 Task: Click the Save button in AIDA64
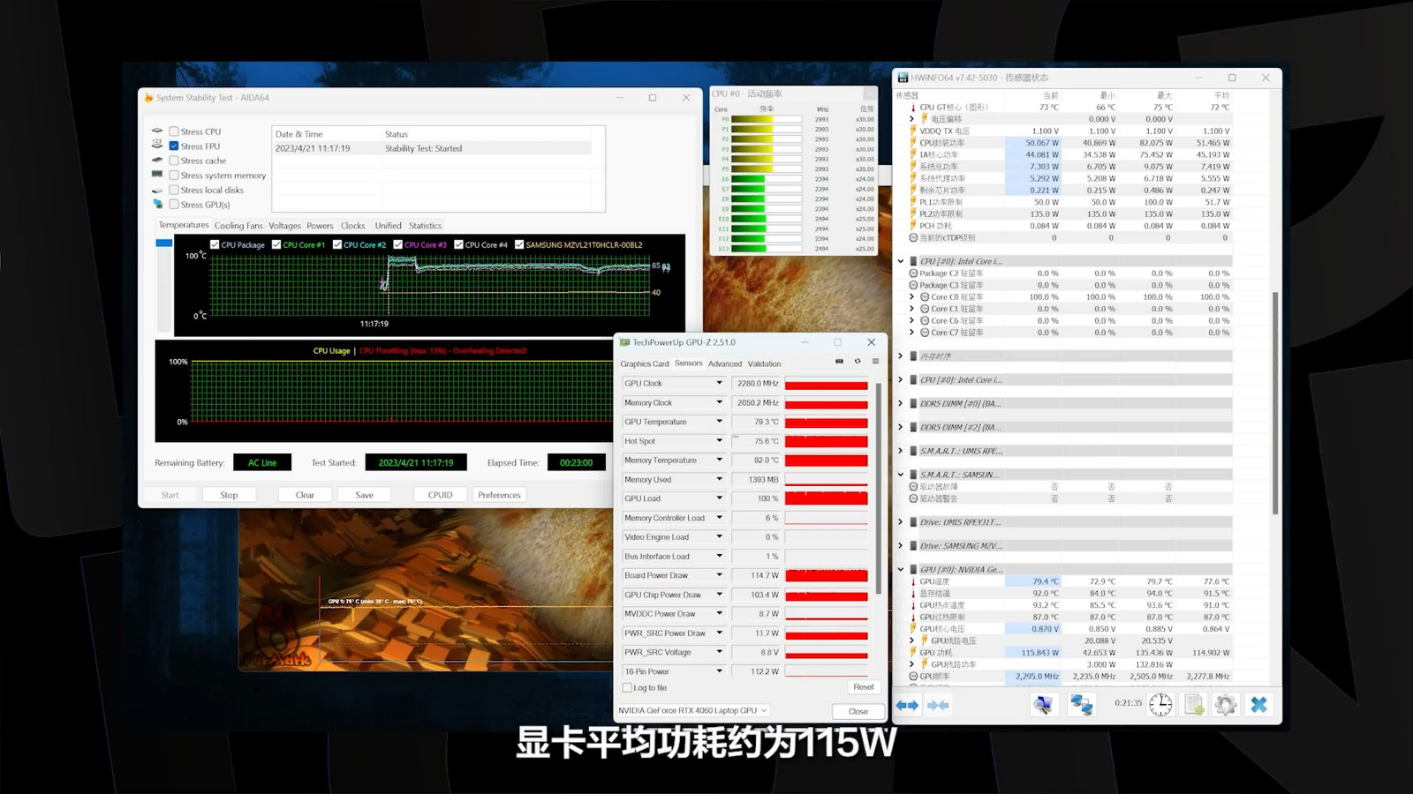point(364,495)
